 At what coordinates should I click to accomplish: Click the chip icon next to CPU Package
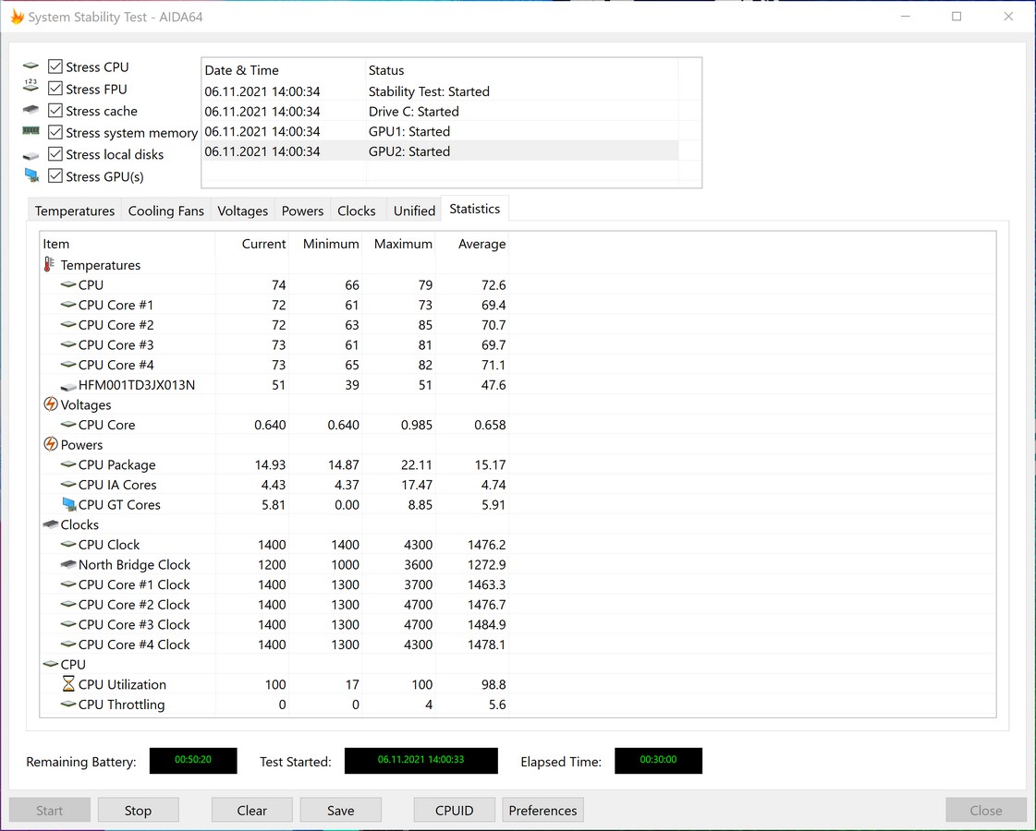pyautogui.click(x=68, y=464)
